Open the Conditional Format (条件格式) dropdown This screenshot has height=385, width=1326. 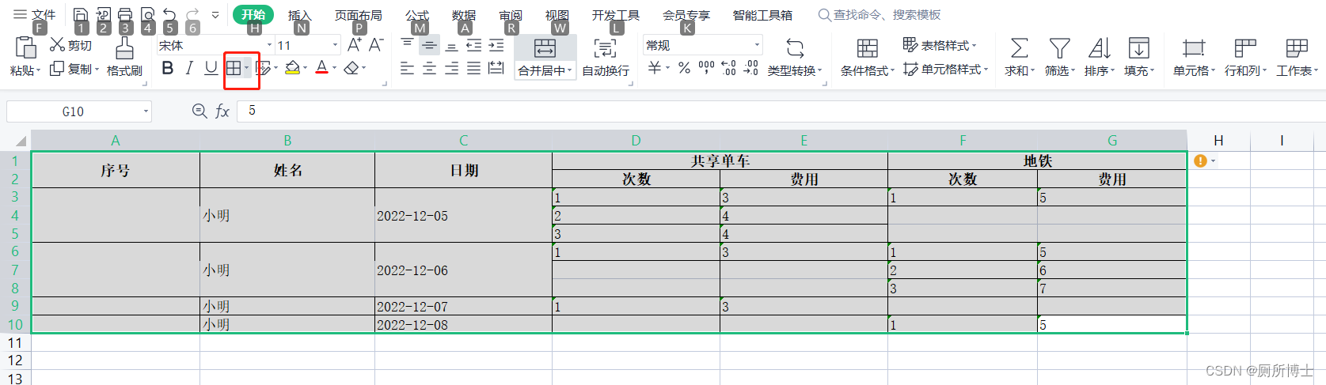pos(868,57)
